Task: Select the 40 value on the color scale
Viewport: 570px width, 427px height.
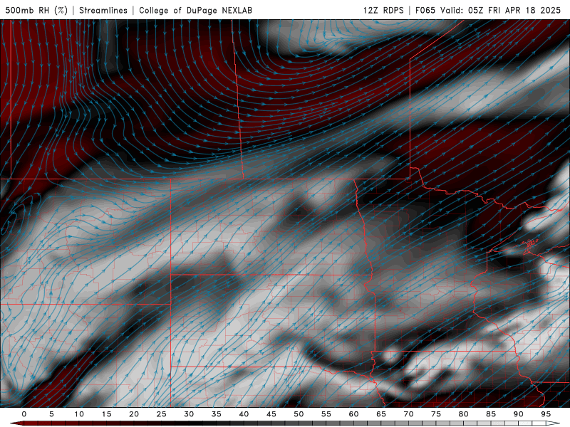Action: click(x=244, y=414)
